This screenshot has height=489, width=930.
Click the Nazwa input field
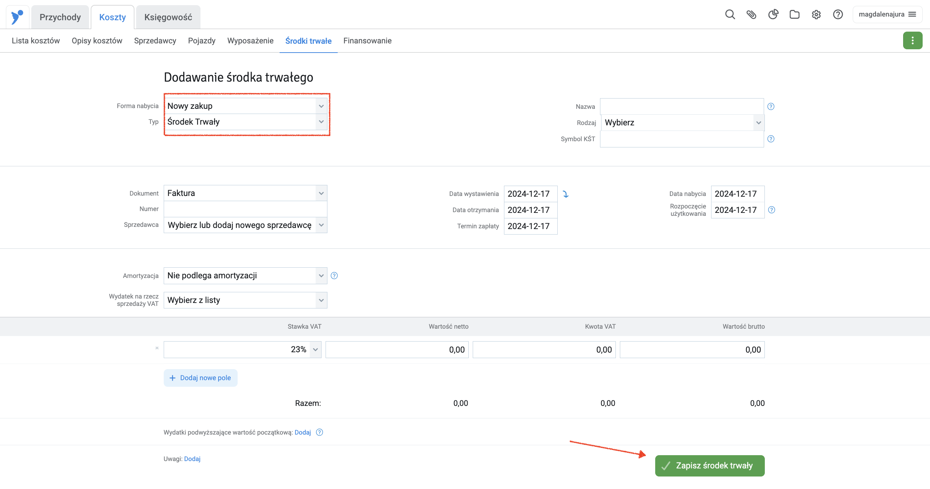[682, 107]
